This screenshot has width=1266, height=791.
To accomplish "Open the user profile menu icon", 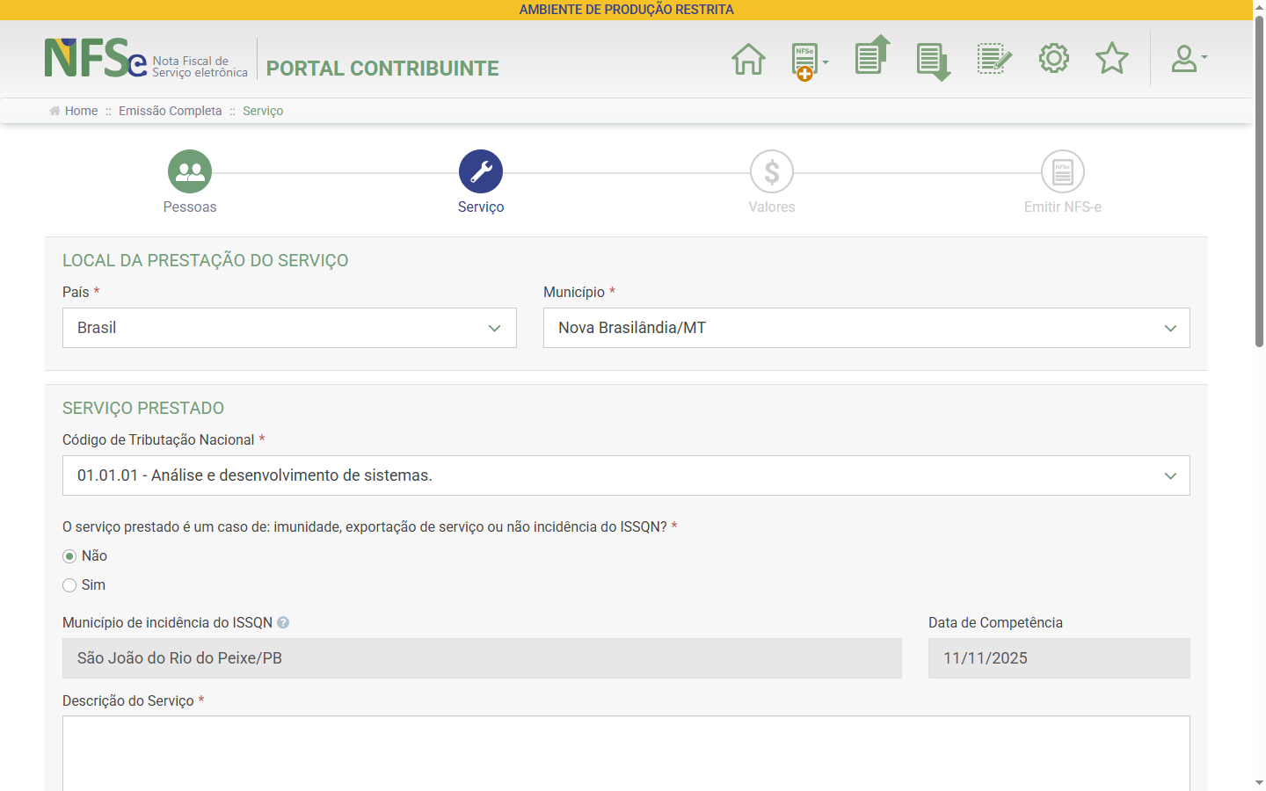I will [1188, 59].
